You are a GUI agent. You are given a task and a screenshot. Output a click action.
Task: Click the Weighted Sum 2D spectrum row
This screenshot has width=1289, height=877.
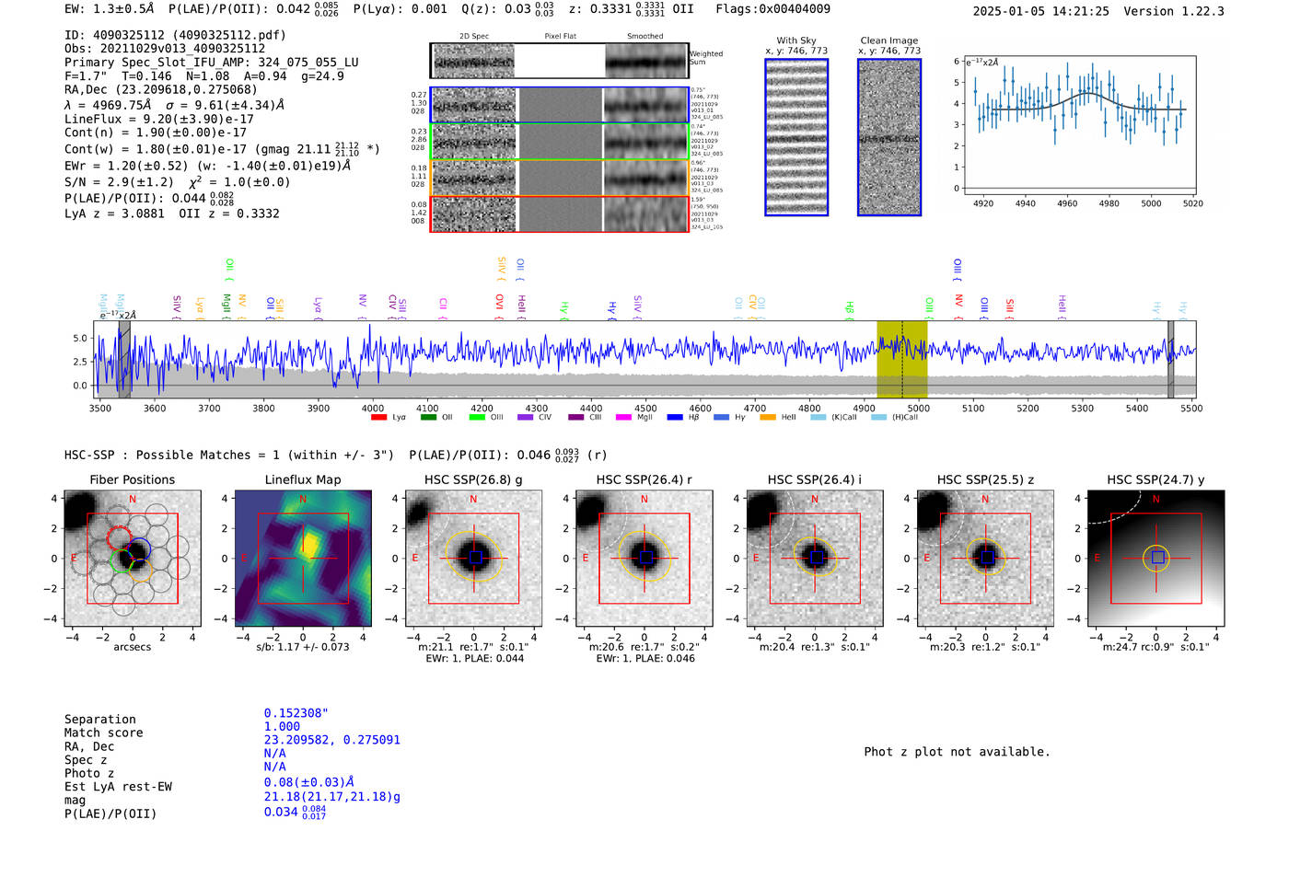click(560, 61)
